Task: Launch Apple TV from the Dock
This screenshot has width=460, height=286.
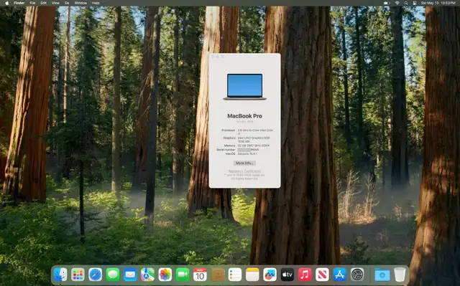Action: point(287,275)
